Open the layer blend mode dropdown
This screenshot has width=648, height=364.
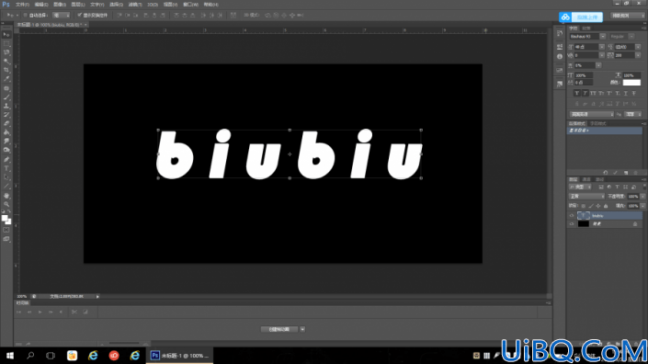586,197
